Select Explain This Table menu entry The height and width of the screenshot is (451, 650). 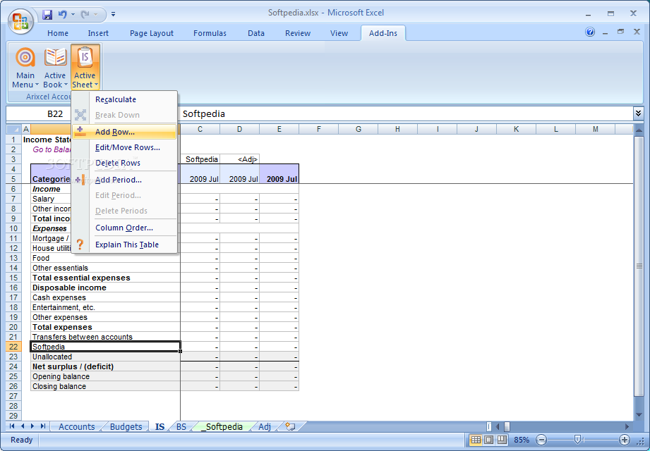click(x=124, y=245)
